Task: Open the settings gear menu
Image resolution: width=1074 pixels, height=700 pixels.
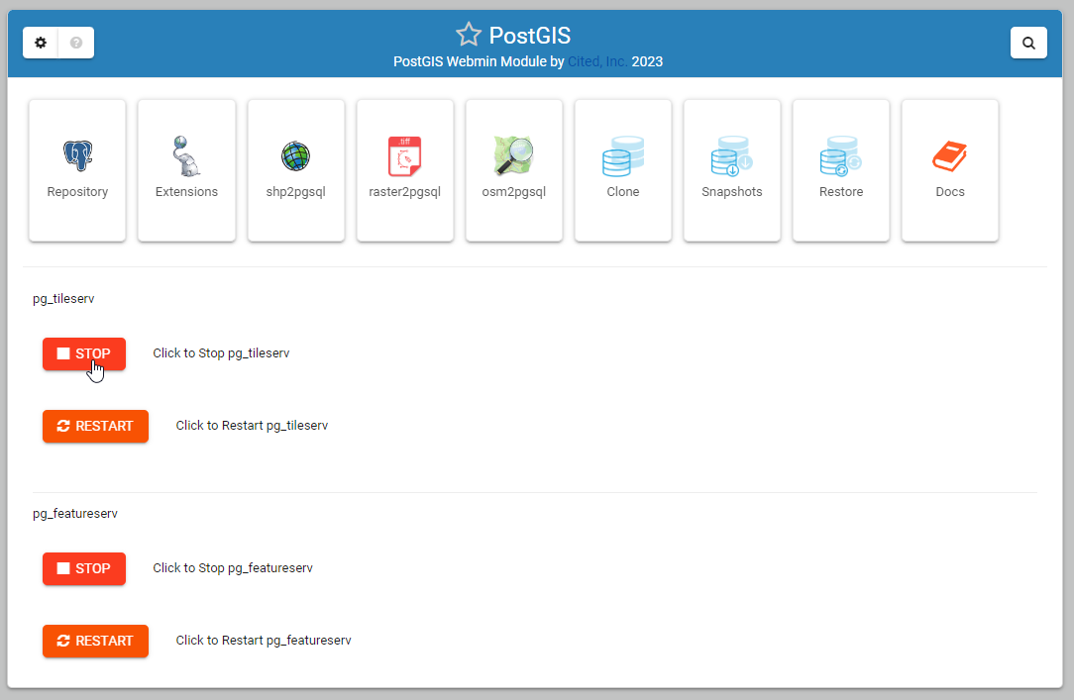Action: 41,43
